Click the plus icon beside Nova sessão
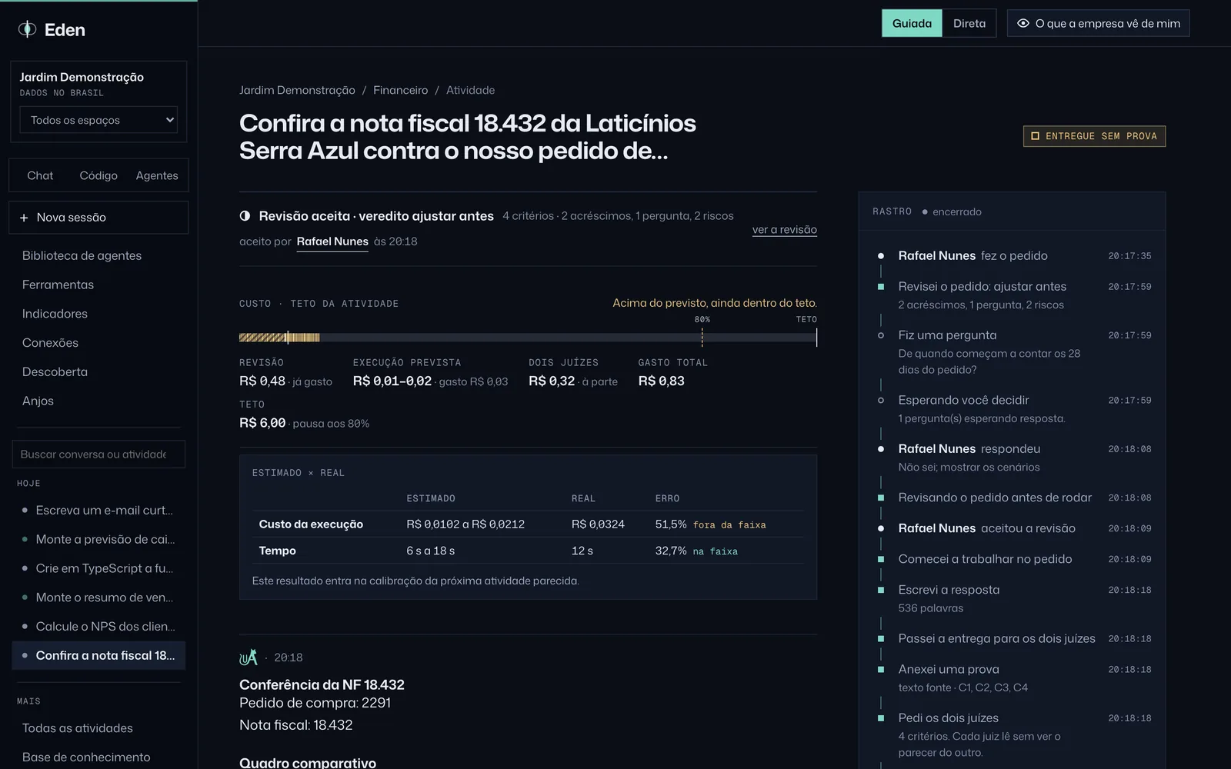1231x769 pixels. coord(24,218)
